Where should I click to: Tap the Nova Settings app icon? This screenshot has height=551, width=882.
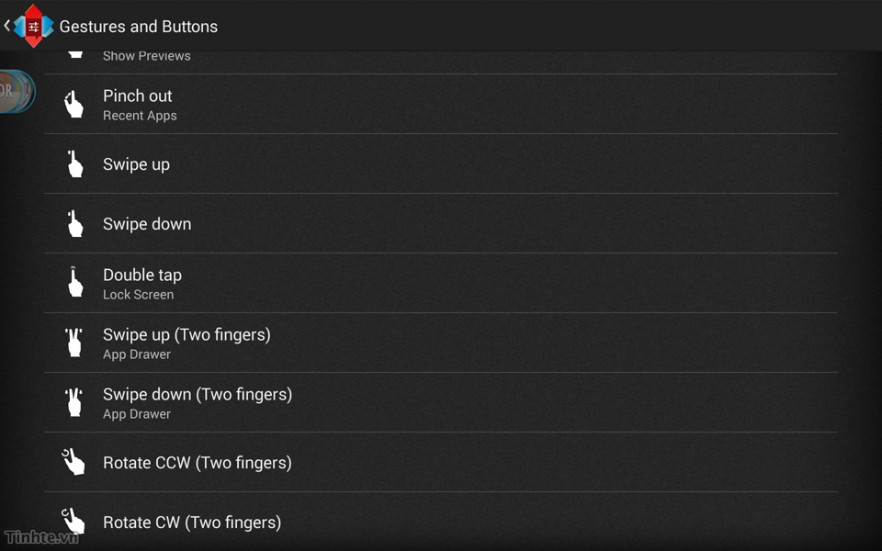(x=34, y=26)
